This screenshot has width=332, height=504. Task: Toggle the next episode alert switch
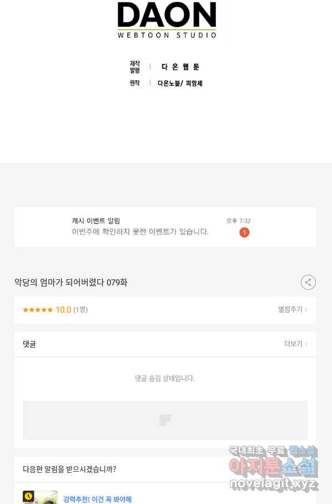301,470
